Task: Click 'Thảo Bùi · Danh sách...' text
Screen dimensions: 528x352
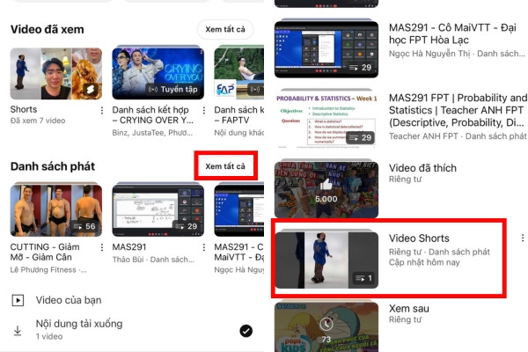Action: click(x=153, y=260)
